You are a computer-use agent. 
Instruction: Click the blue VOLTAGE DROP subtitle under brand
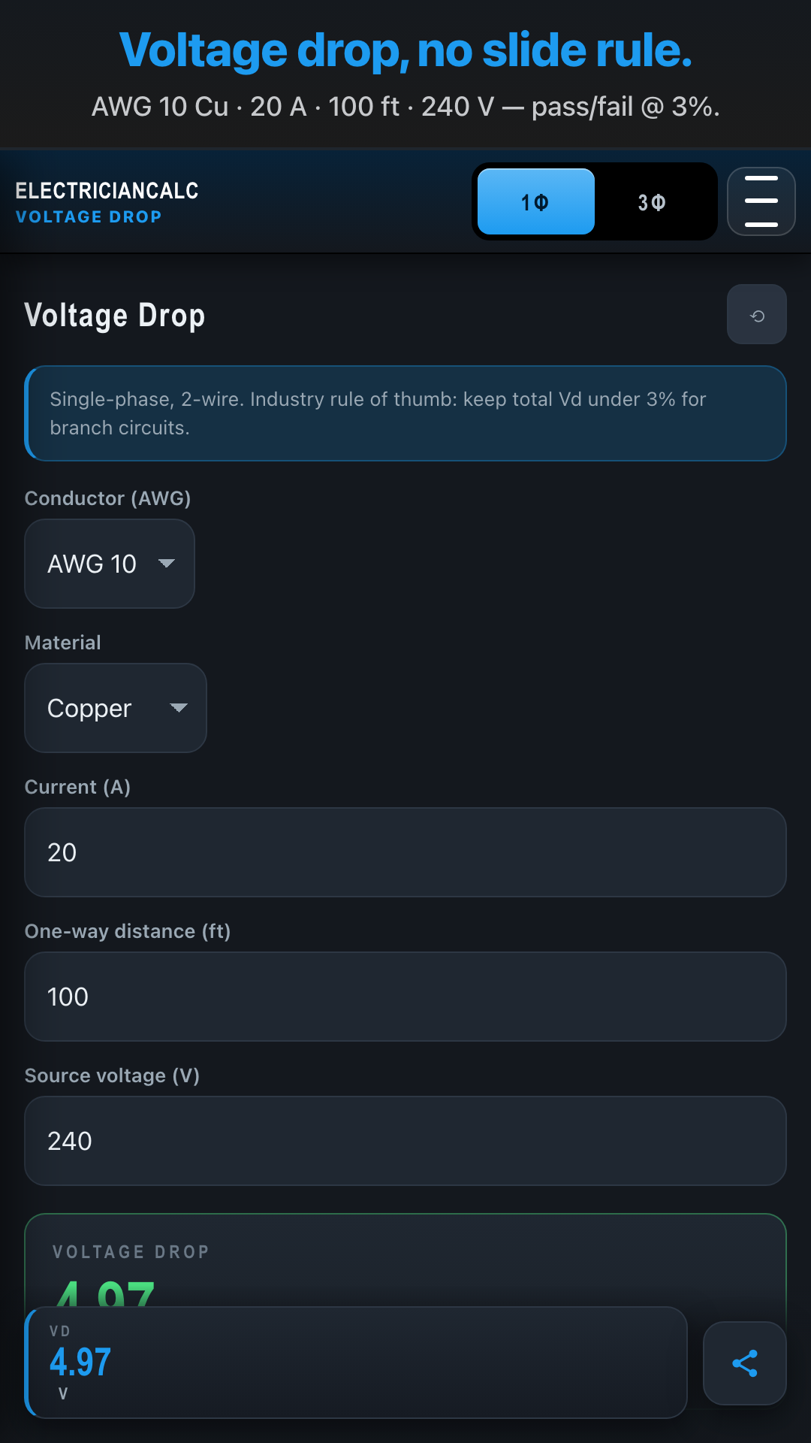click(89, 217)
